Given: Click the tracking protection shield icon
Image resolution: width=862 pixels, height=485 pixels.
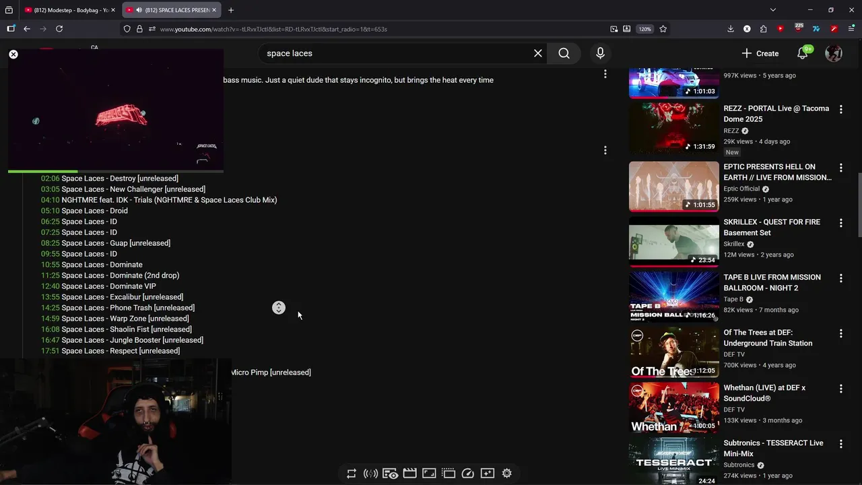Looking at the screenshot, I should pyautogui.click(x=127, y=29).
